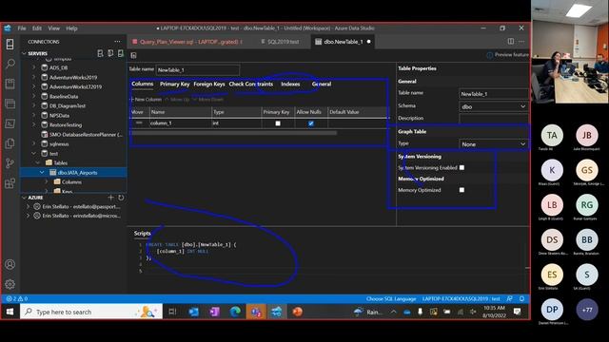Split the editor to the side
This screenshot has height=342, width=609.
coord(511,42)
